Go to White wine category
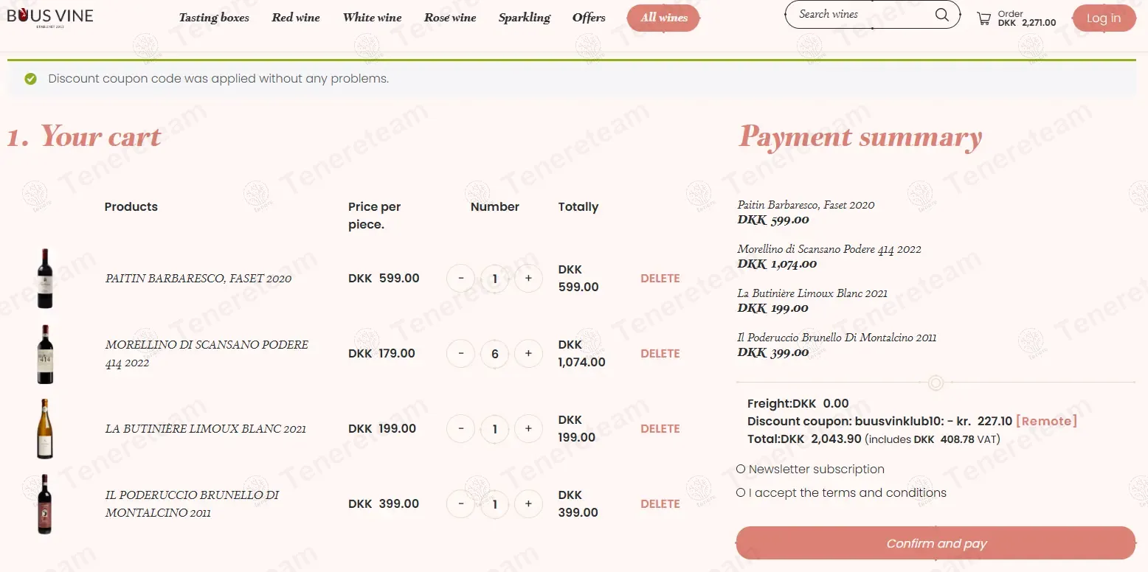The width and height of the screenshot is (1148, 572). [373, 18]
